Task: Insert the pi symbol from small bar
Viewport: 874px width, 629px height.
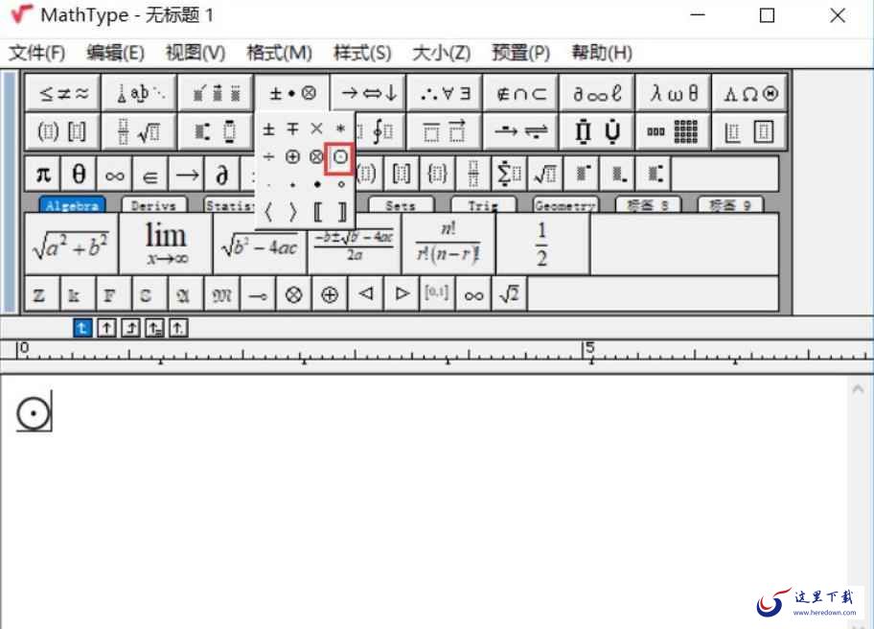Action: 43,175
